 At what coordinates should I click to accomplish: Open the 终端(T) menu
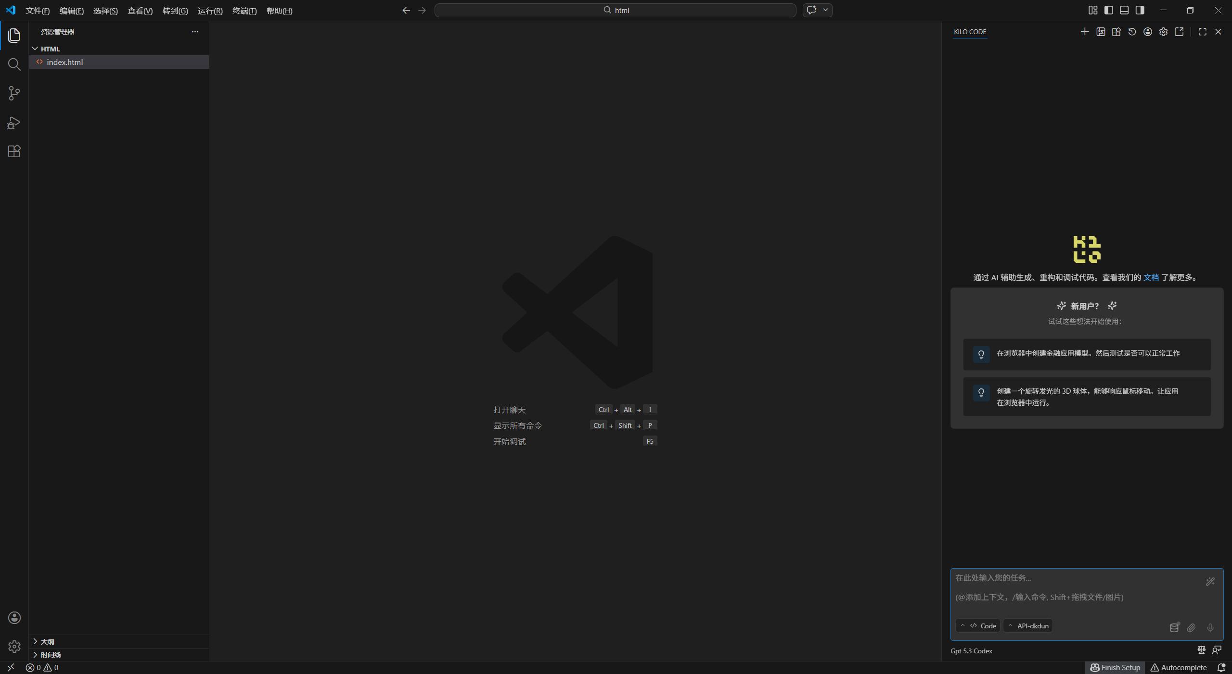click(244, 11)
